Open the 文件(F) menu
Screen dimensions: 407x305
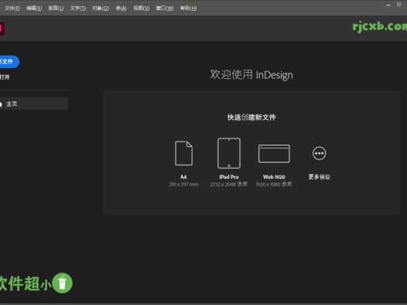point(12,8)
